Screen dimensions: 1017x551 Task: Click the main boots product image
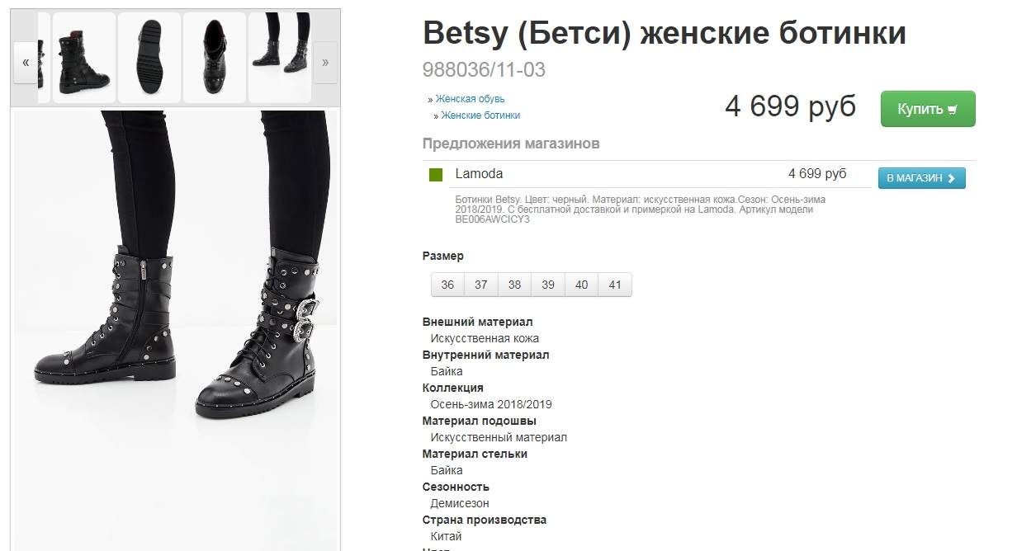coord(175,330)
